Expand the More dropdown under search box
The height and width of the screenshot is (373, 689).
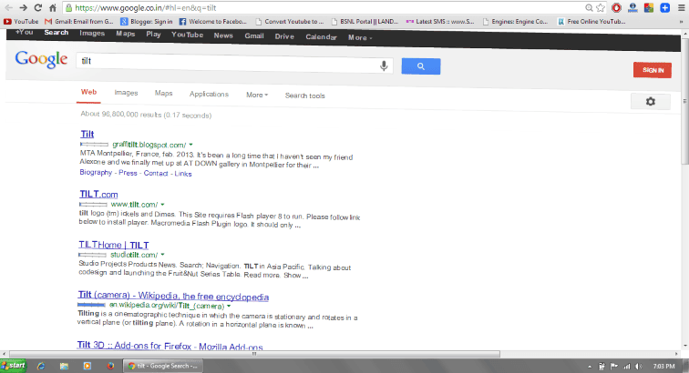(x=257, y=95)
